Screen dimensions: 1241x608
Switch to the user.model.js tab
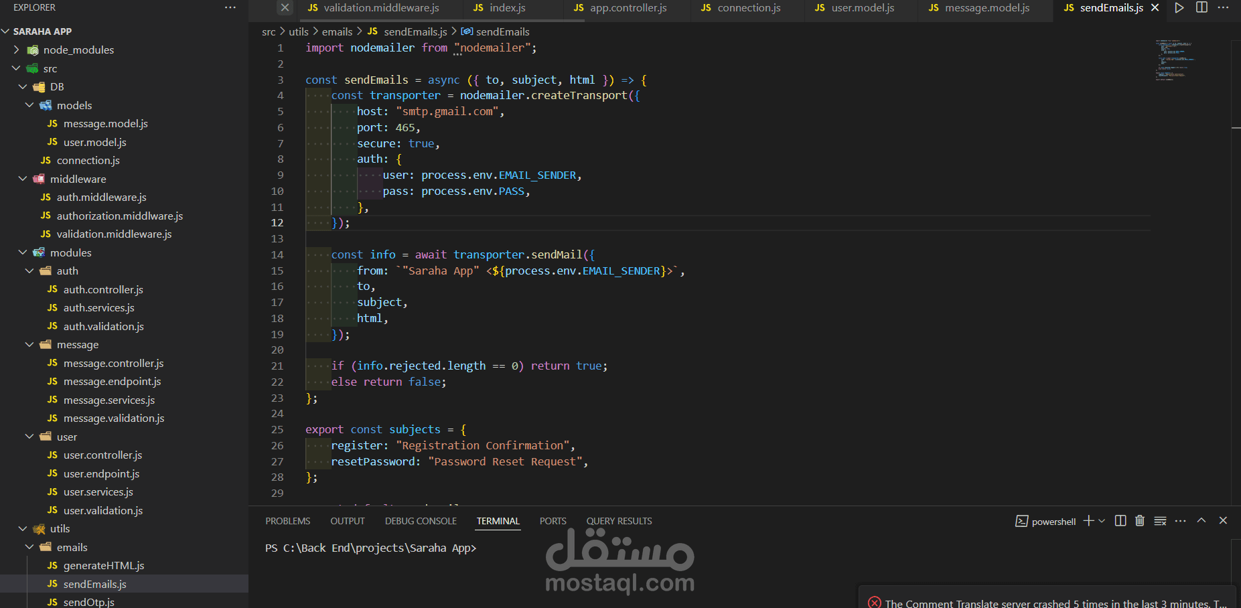(x=864, y=8)
